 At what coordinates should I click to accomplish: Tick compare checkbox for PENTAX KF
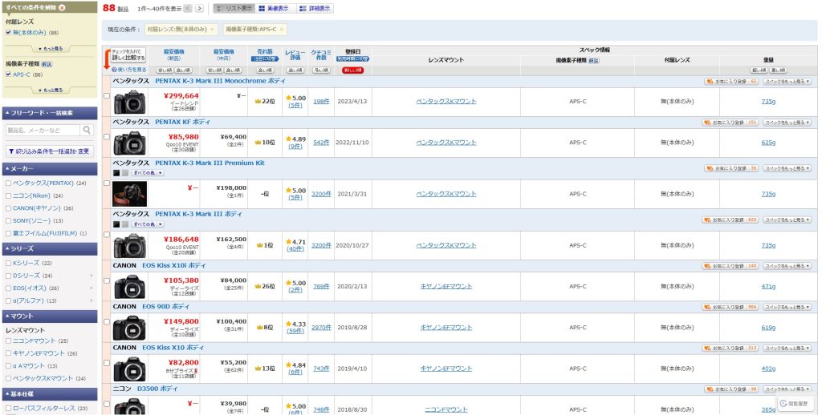[x=107, y=136]
